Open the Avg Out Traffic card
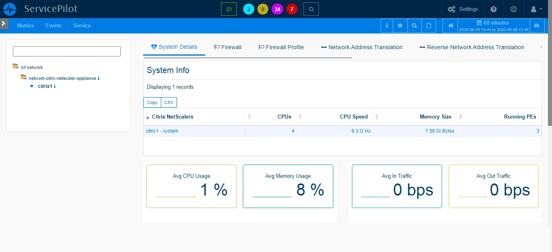Viewport: 552px width, 252px height. coord(493,186)
